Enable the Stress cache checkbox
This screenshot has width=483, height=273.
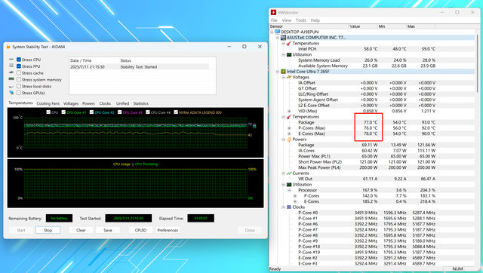click(19, 73)
